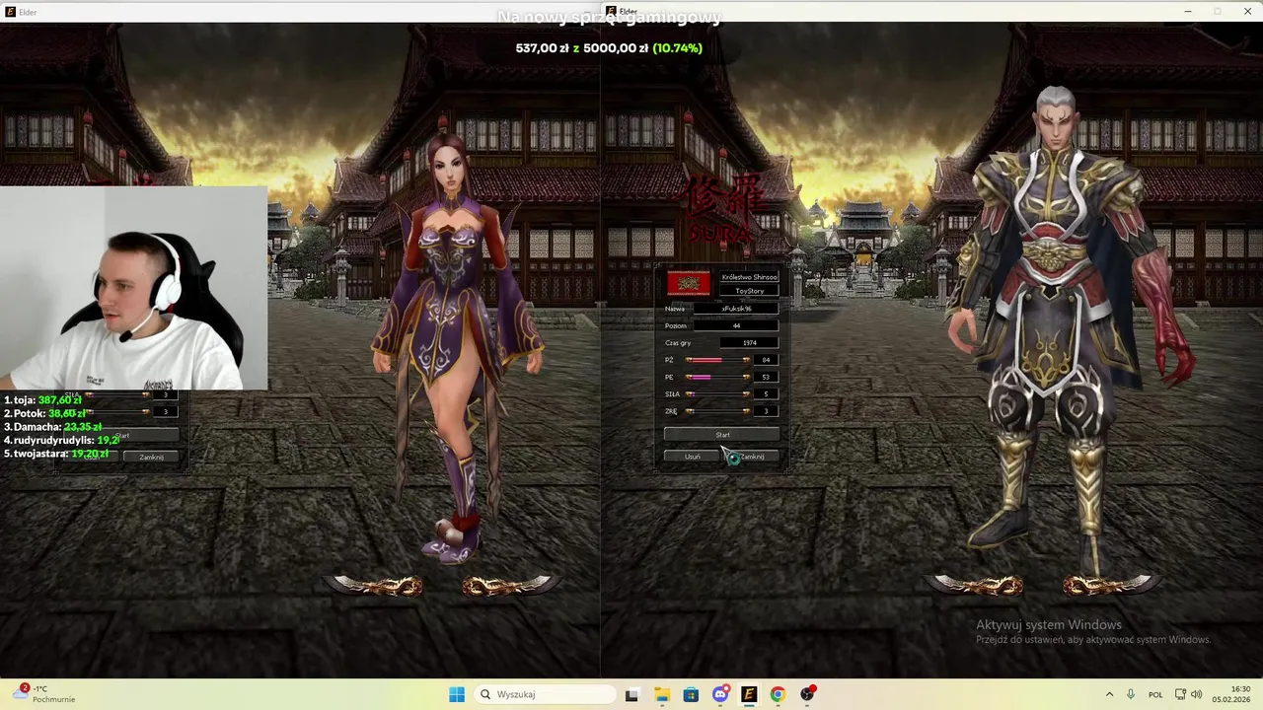This screenshot has width=1263, height=710.
Task: Switch to Elder game taskbar icon
Action: click(749, 694)
